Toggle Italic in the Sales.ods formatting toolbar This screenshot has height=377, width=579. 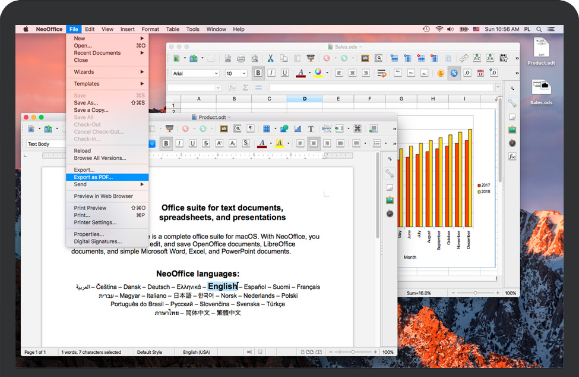(x=271, y=73)
